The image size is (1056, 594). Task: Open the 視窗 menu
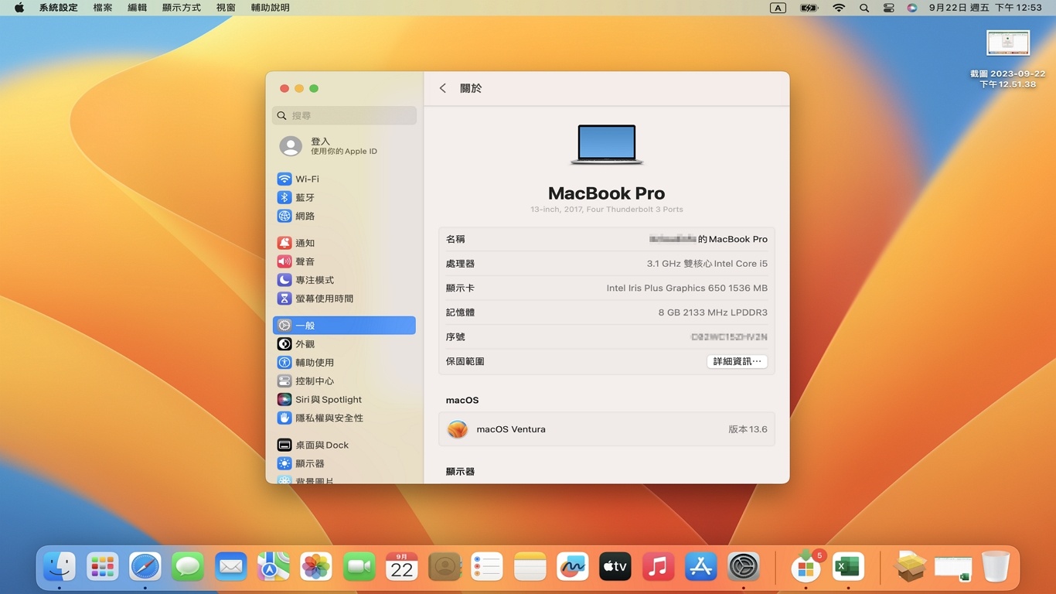[x=226, y=8]
